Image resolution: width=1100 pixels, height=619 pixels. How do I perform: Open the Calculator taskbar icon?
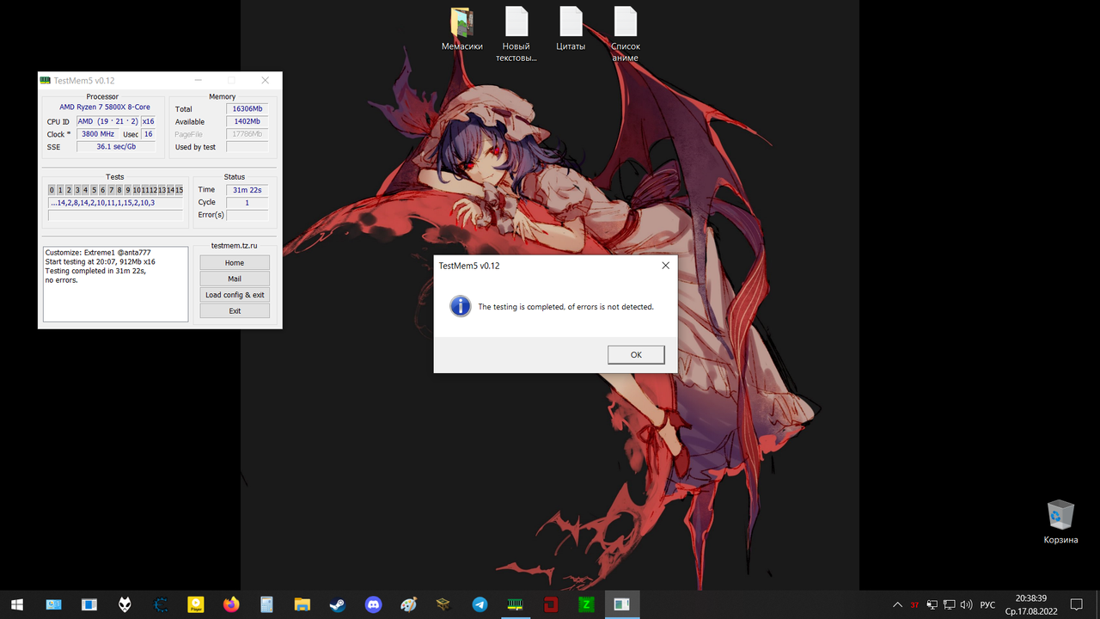(x=266, y=604)
